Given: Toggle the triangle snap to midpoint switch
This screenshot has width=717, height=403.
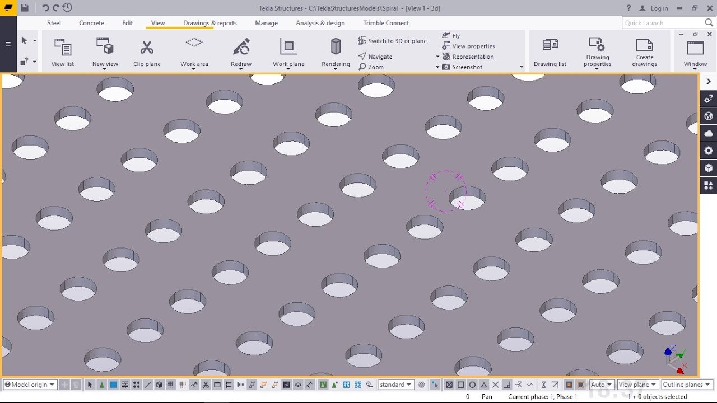Looking at the screenshot, I should [483, 385].
